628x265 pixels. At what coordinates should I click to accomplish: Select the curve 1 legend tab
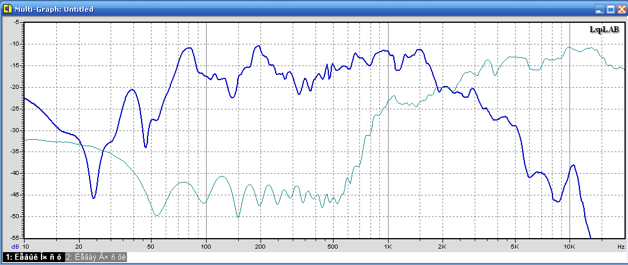[33, 257]
